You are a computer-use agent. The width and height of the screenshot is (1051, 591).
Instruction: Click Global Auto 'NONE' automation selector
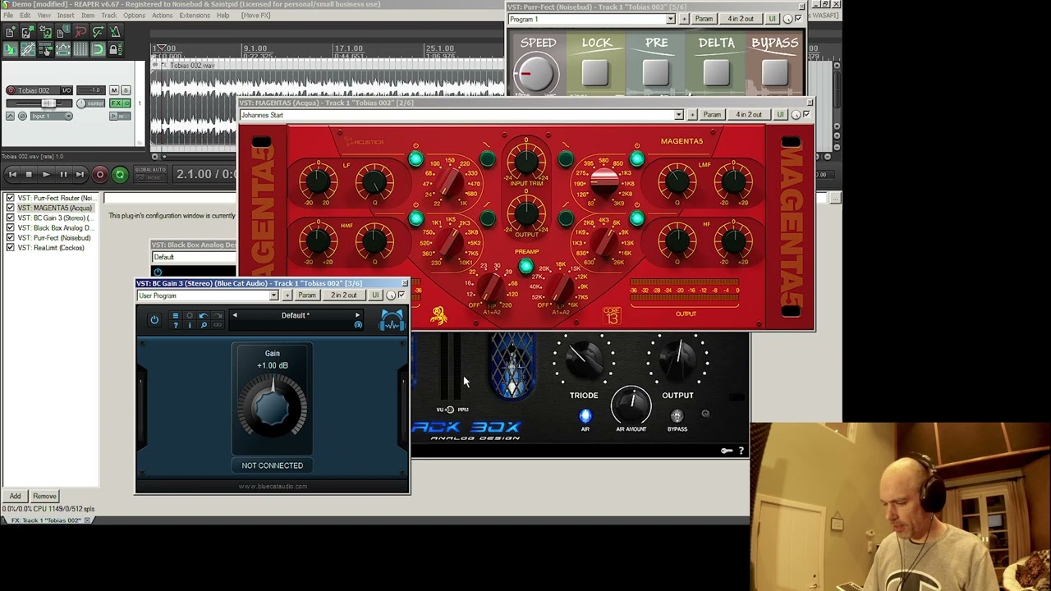pyautogui.click(x=150, y=178)
